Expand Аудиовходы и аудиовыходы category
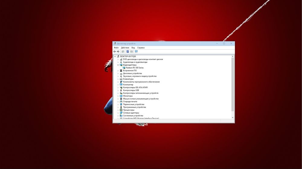The width and height of the screenshot is (302, 169). (x=118, y=62)
